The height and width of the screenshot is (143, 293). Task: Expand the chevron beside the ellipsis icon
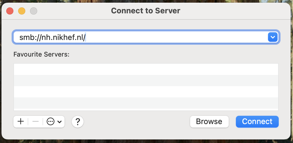point(59,122)
